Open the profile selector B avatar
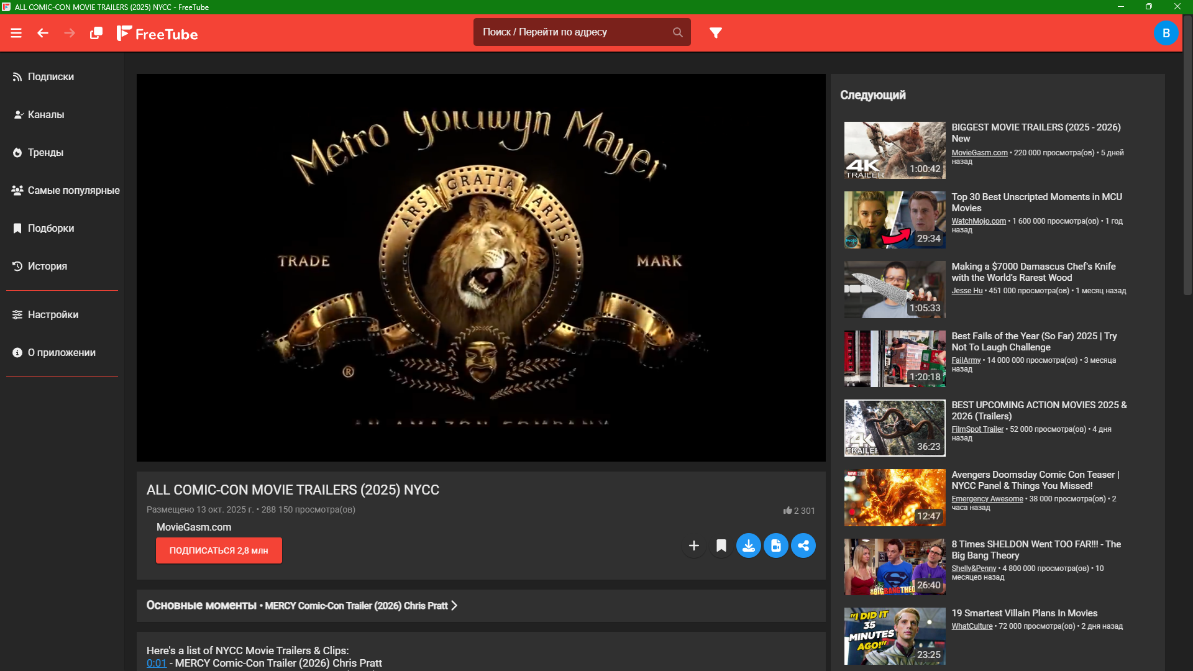The height and width of the screenshot is (671, 1193). pos(1166,33)
